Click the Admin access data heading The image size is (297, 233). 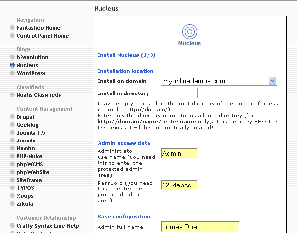click(124, 143)
